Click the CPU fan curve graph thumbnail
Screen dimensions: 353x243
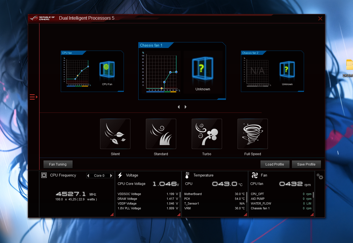78,72
